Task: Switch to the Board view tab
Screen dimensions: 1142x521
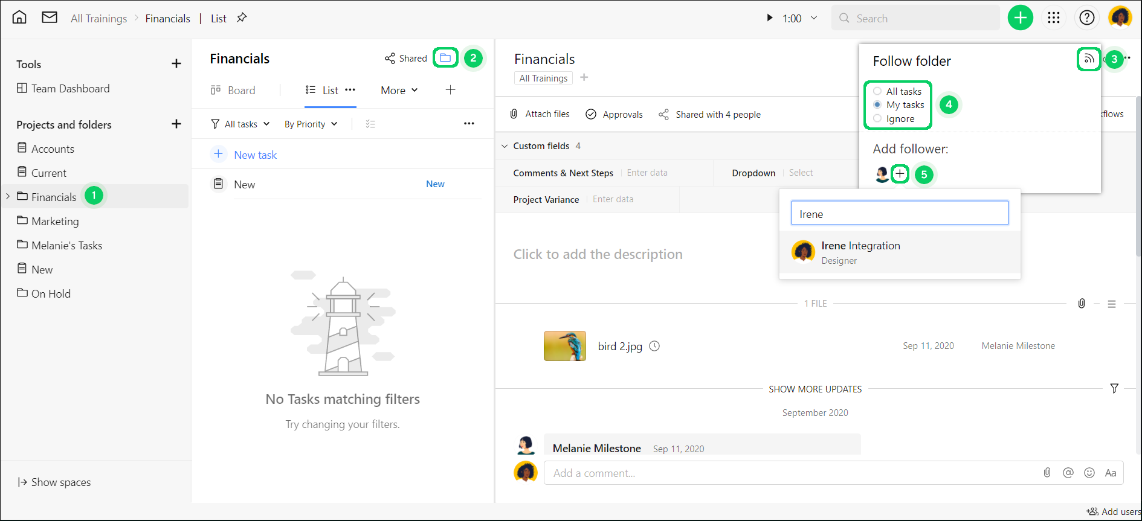Action: (x=233, y=90)
